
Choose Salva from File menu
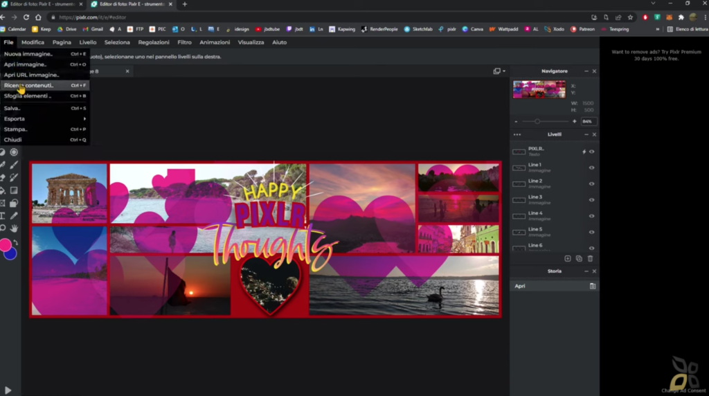45,108
